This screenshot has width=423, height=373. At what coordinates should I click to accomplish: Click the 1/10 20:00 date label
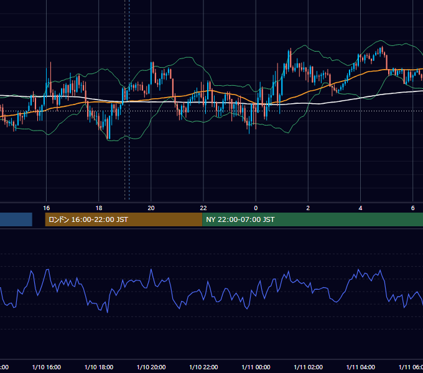tap(151, 367)
